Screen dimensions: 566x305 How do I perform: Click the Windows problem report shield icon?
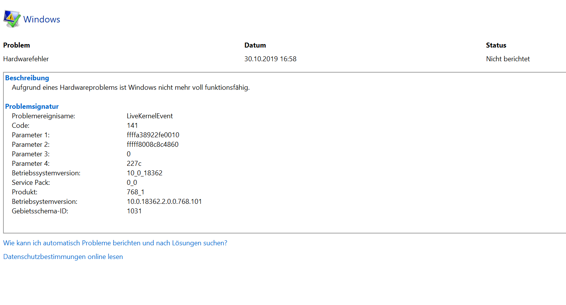12,19
